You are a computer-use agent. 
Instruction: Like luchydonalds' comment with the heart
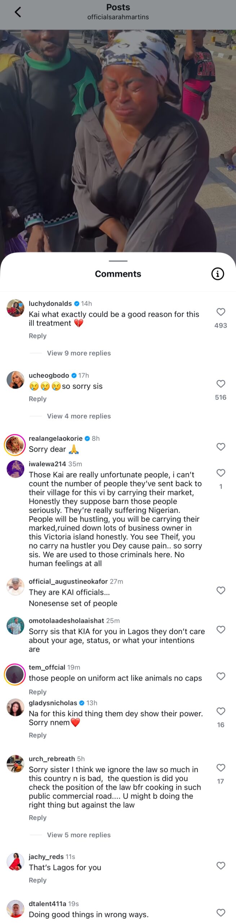[221, 312]
